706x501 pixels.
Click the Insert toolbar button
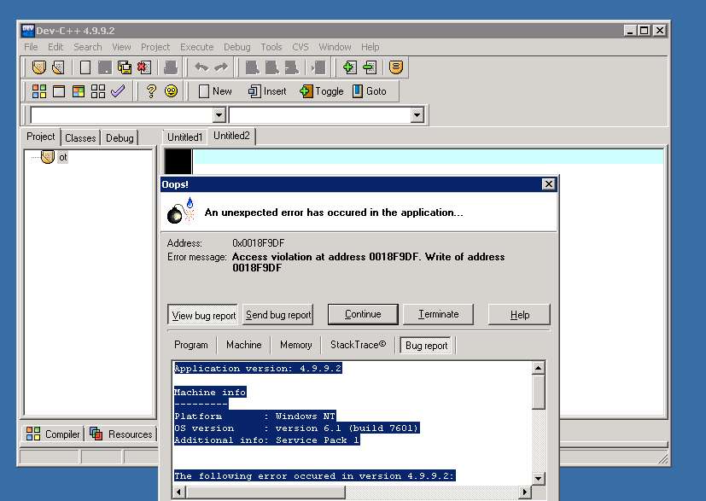point(267,91)
